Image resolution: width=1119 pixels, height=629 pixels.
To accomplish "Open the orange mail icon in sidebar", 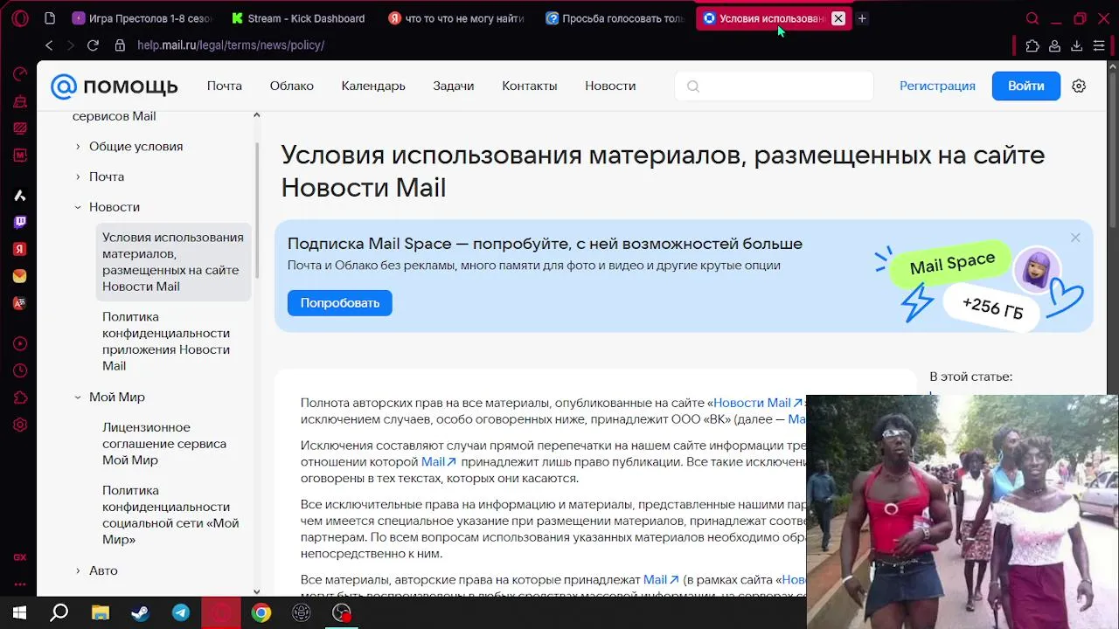I will pyautogui.click(x=20, y=276).
